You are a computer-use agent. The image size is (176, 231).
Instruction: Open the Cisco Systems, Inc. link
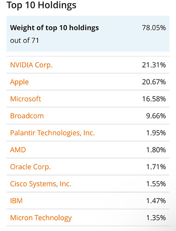point(41,184)
